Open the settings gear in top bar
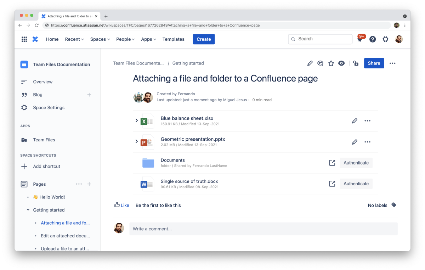 click(x=385, y=39)
